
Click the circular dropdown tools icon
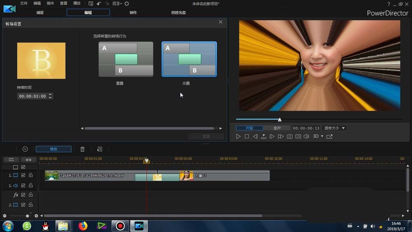[25, 149]
